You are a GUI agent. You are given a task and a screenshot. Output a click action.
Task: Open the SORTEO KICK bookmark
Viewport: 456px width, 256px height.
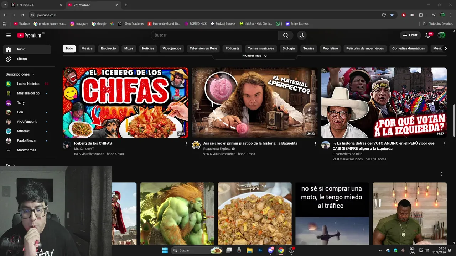click(196, 24)
